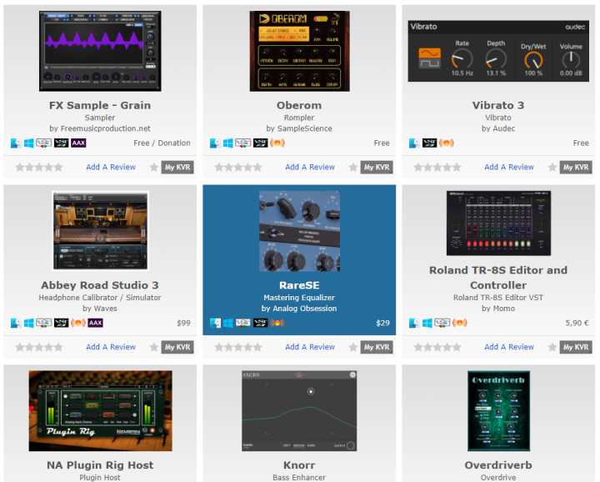This screenshot has height=482, width=600.
Task: Click the Audio Unit icon under Vibrato 3
Action: (446, 143)
